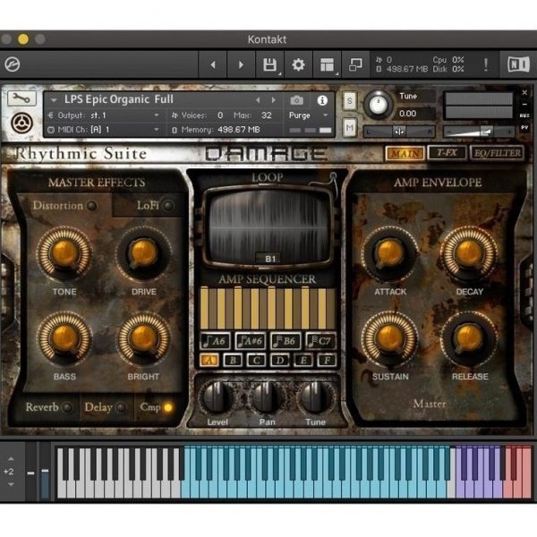Select the A6 note trigger button
This screenshot has width=537, height=537.
coord(215,341)
